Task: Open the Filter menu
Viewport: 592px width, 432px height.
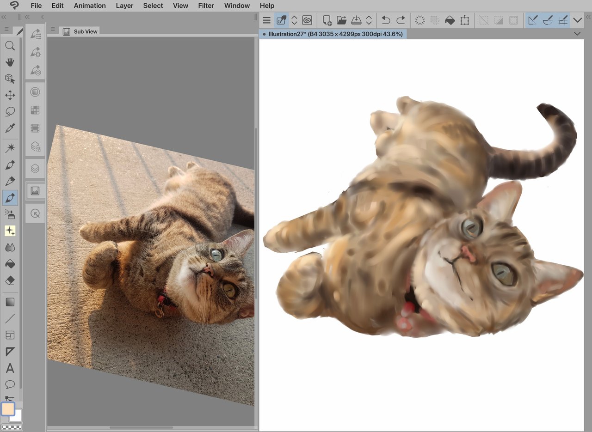Action: pyautogui.click(x=206, y=6)
